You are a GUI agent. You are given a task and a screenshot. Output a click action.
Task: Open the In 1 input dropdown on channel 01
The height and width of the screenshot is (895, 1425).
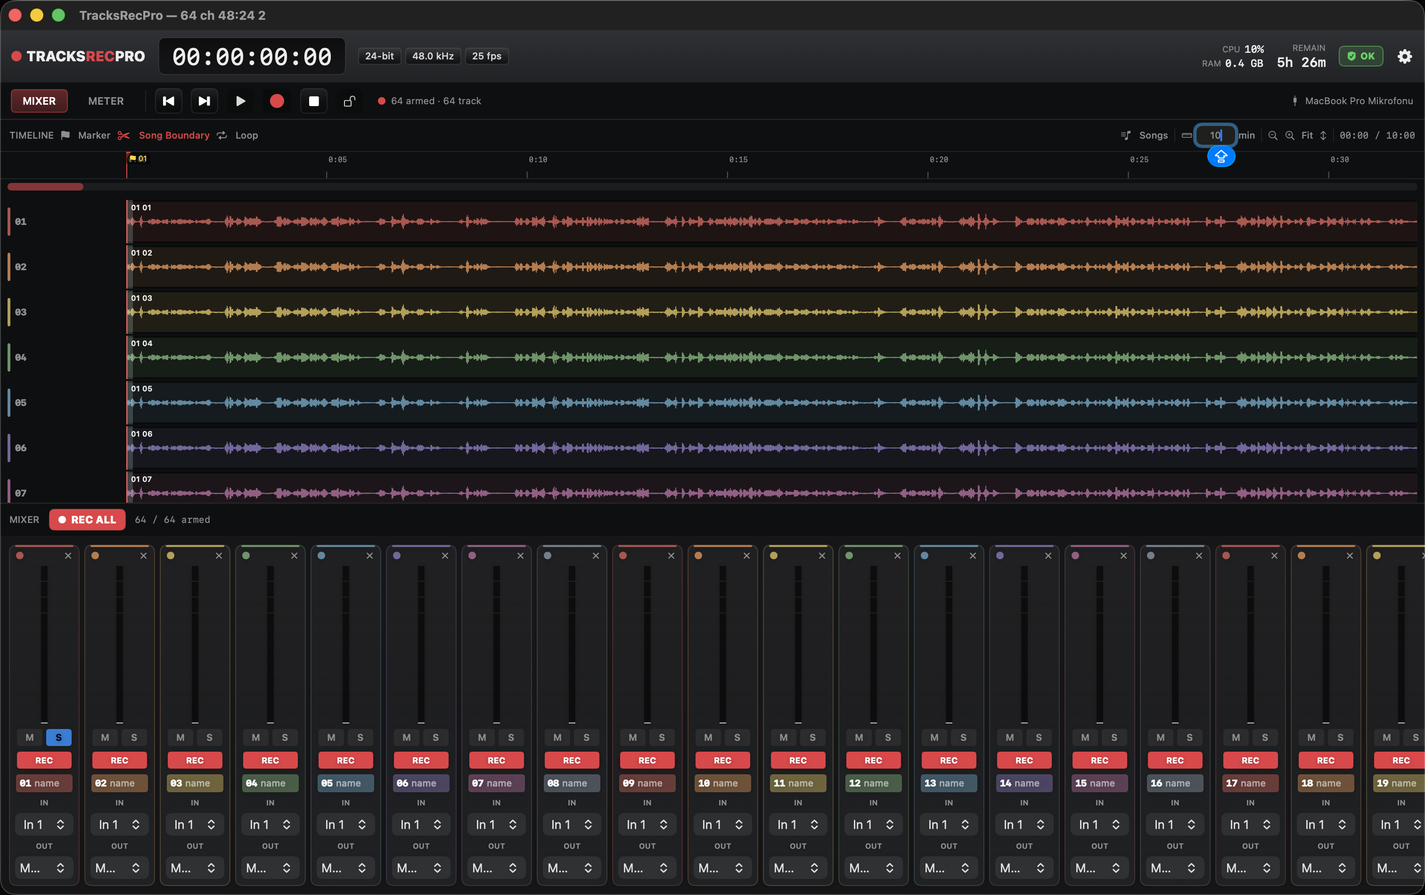(44, 825)
